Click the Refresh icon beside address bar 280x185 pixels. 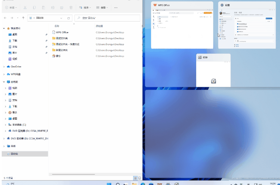(69, 18)
